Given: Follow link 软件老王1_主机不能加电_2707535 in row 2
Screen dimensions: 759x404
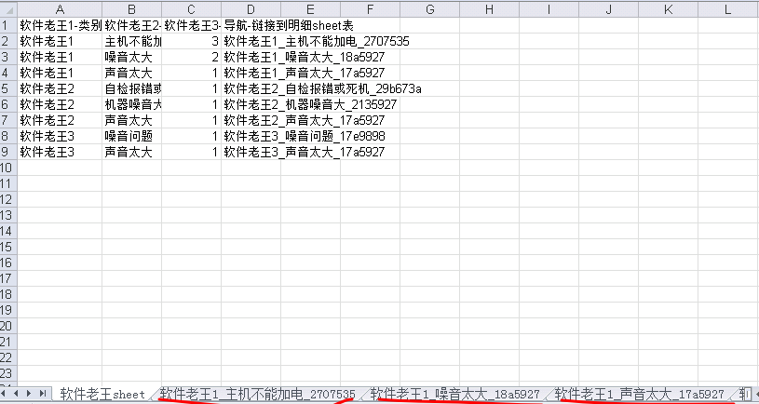Looking at the screenshot, I should 317,42.
